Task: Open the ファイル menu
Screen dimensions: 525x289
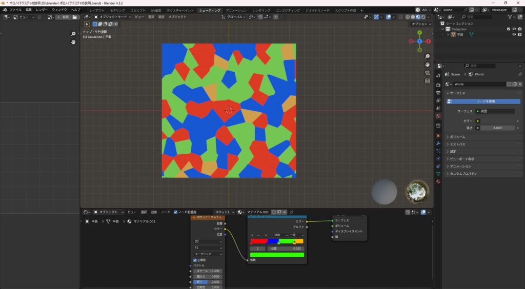Action: pyautogui.click(x=15, y=10)
